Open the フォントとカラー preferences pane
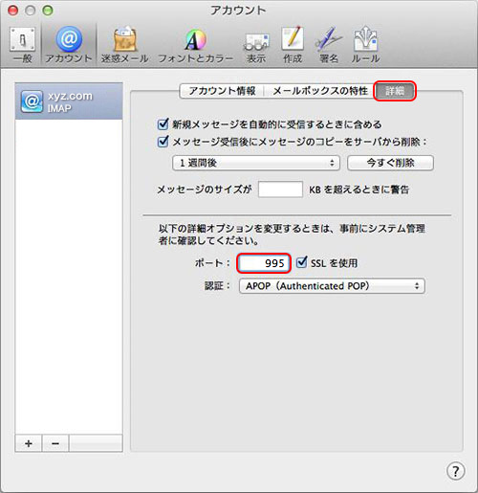The image size is (478, 493). (195, 45)
